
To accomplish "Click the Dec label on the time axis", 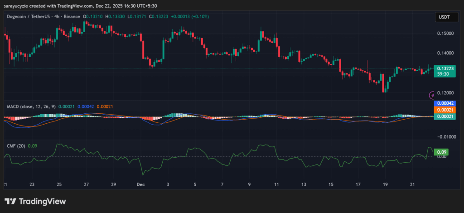I will coord(140,185).
